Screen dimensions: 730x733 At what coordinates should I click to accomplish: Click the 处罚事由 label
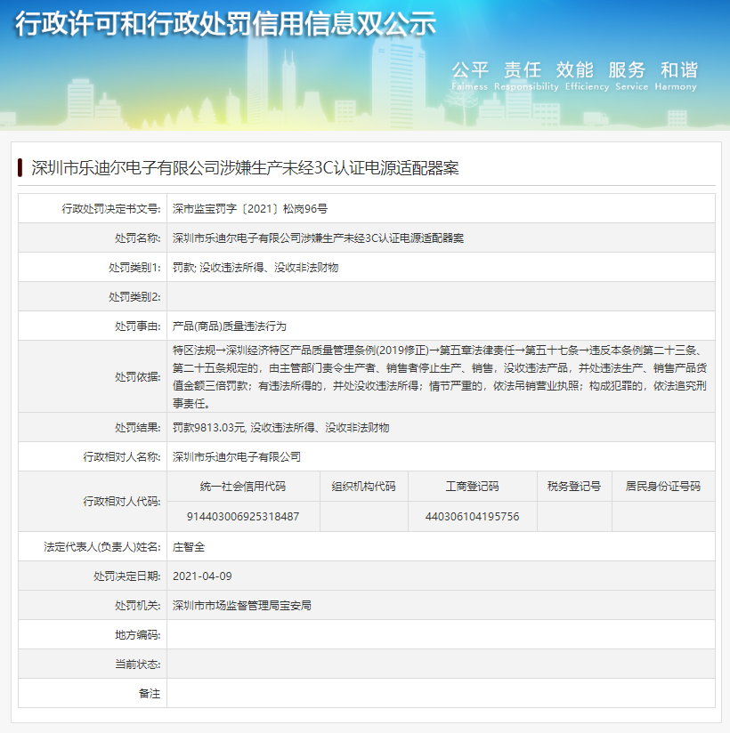coord(138,326)
